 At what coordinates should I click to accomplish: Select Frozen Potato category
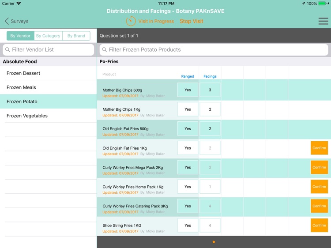[49, 101]
